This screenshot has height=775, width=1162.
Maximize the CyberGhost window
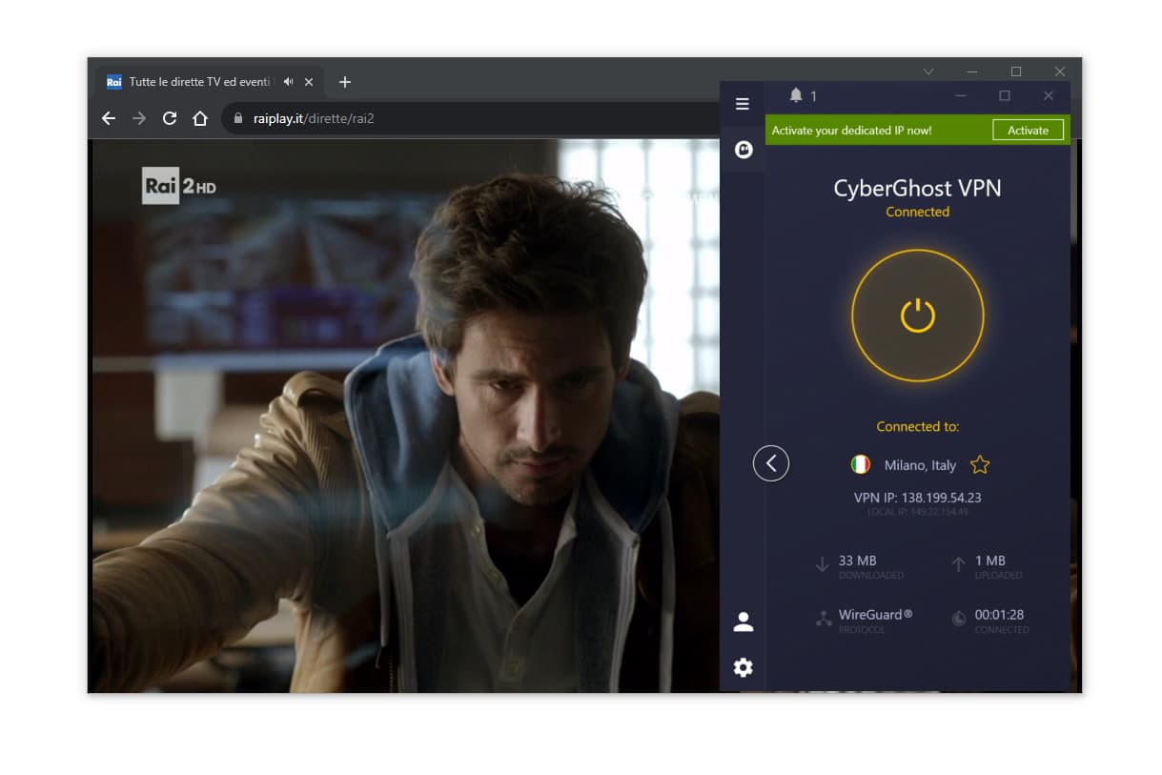(x=1004, y=95)
